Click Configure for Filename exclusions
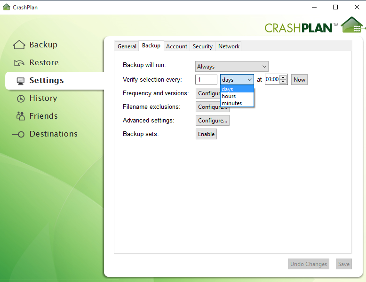 (213, 108)
